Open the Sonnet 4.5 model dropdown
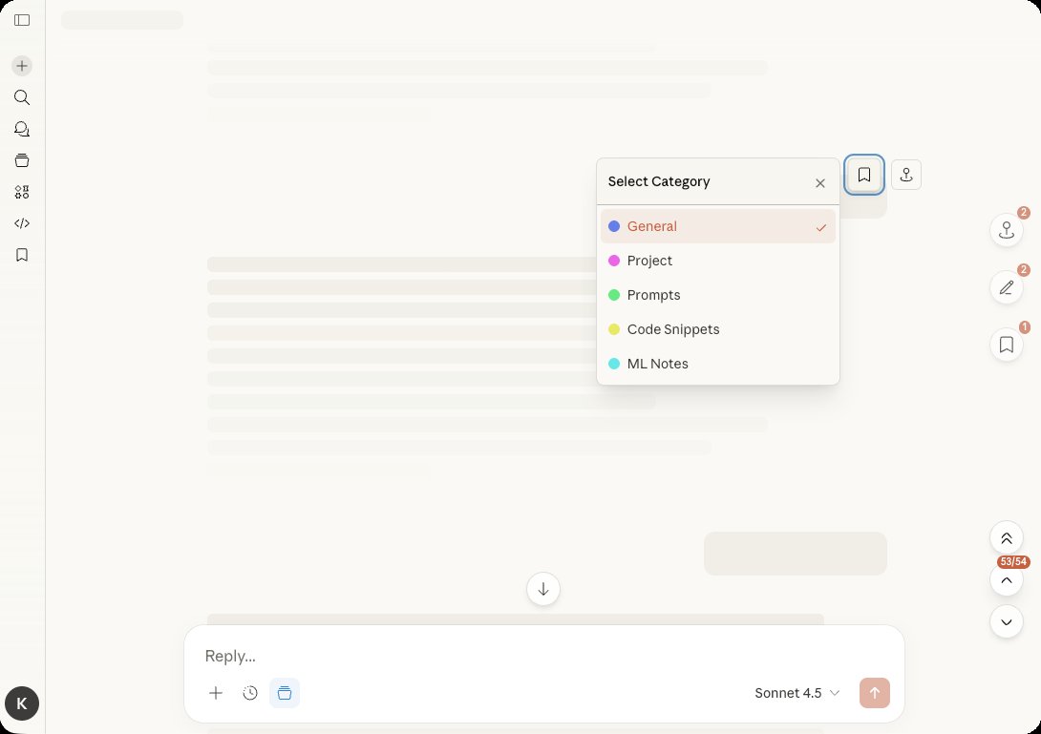The width and height of the screenshot is (1041, 734). (x=797, y=693)
